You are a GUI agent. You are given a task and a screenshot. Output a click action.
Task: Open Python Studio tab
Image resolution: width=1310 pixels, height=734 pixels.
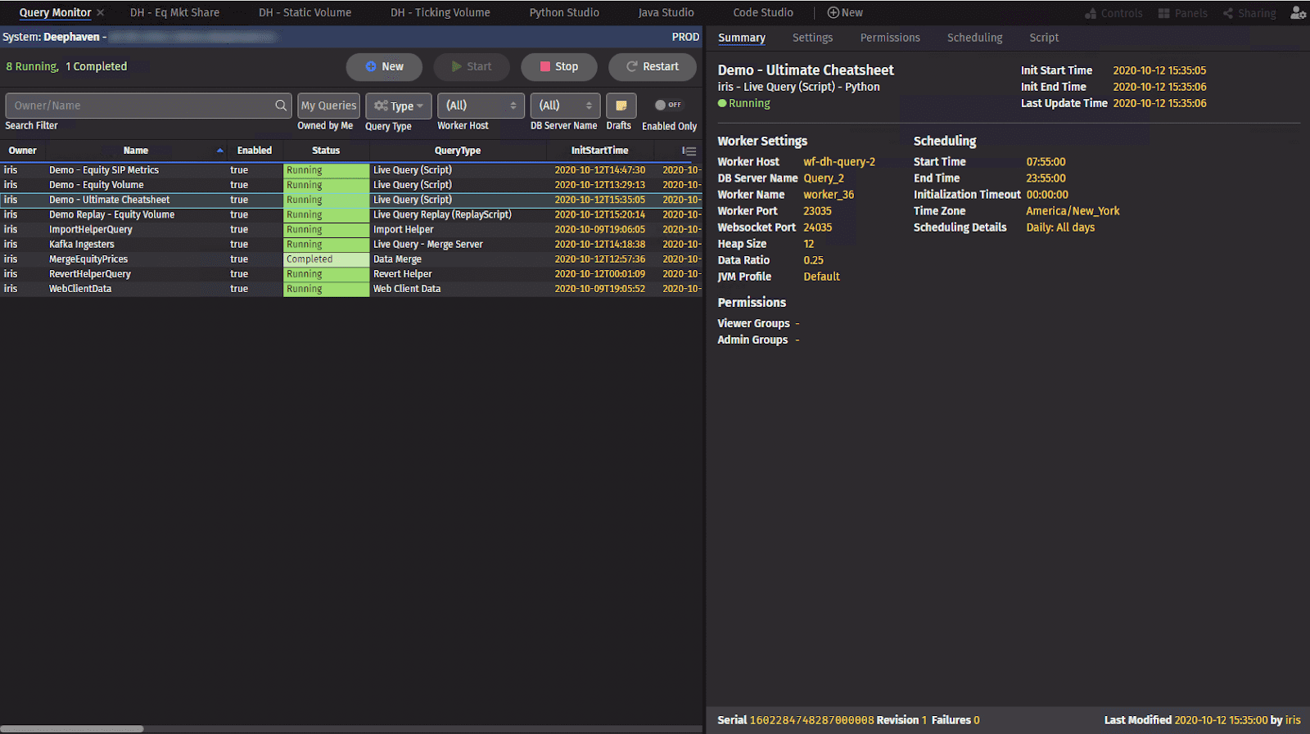coord(564,13)
